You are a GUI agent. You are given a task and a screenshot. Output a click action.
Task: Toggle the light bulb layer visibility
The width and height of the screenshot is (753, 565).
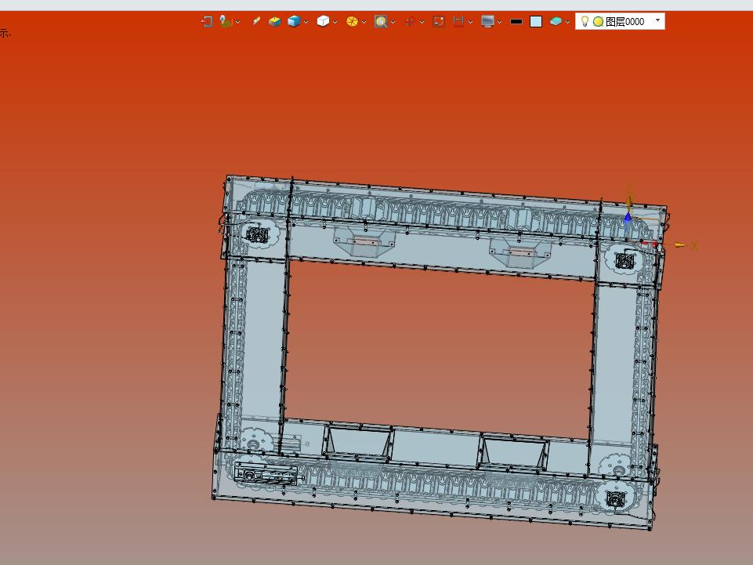[585, 22]
